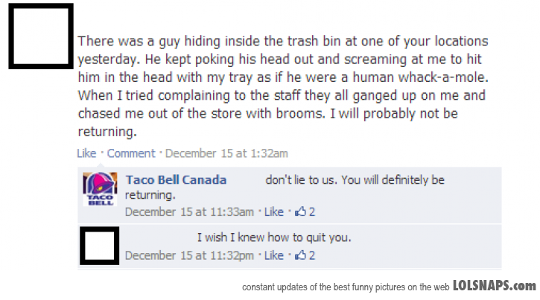This screenshot has height=300, width=540.
Task: Click thumbs-up icon on Taco Bell's reply
Action: (x=300, y=211)
